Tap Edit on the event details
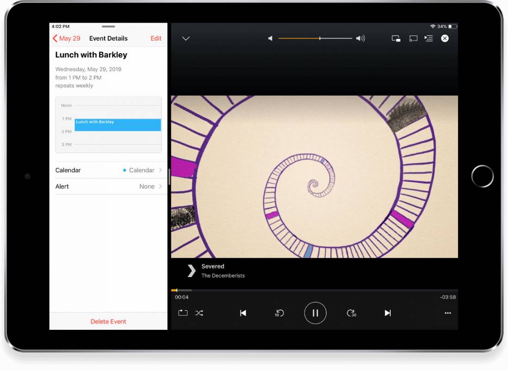This screenshot has width=508, height=370. 156,38
